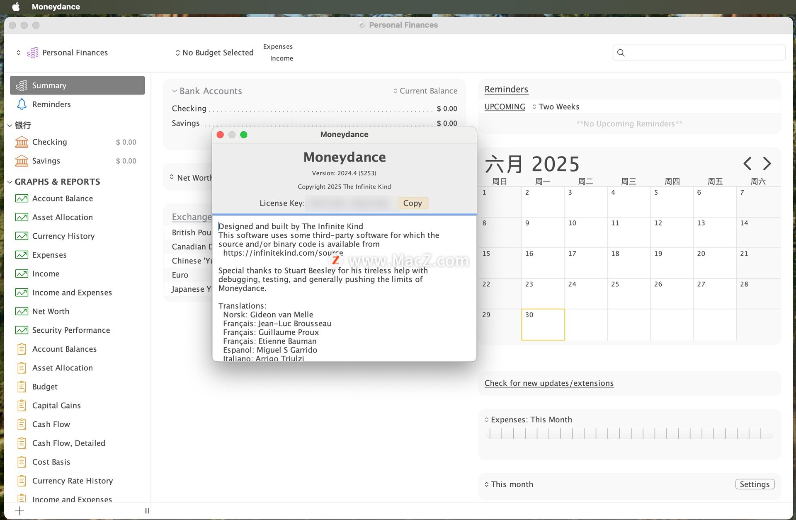Collapse the GRAPHS & REPORTS section

pos(10,182)
